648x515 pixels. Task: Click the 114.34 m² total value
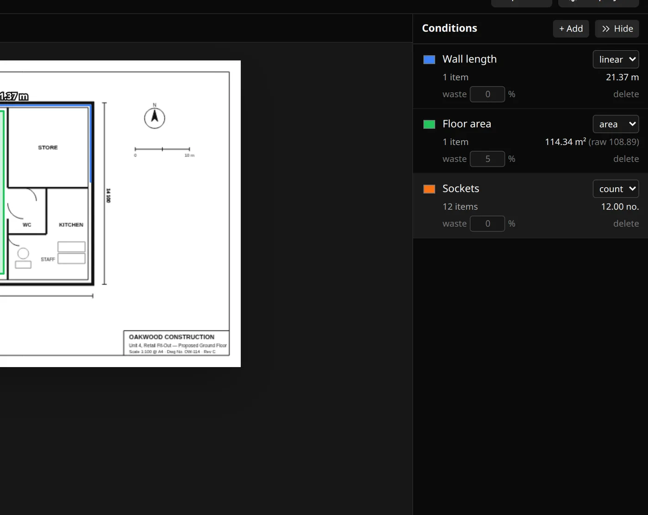565,142
